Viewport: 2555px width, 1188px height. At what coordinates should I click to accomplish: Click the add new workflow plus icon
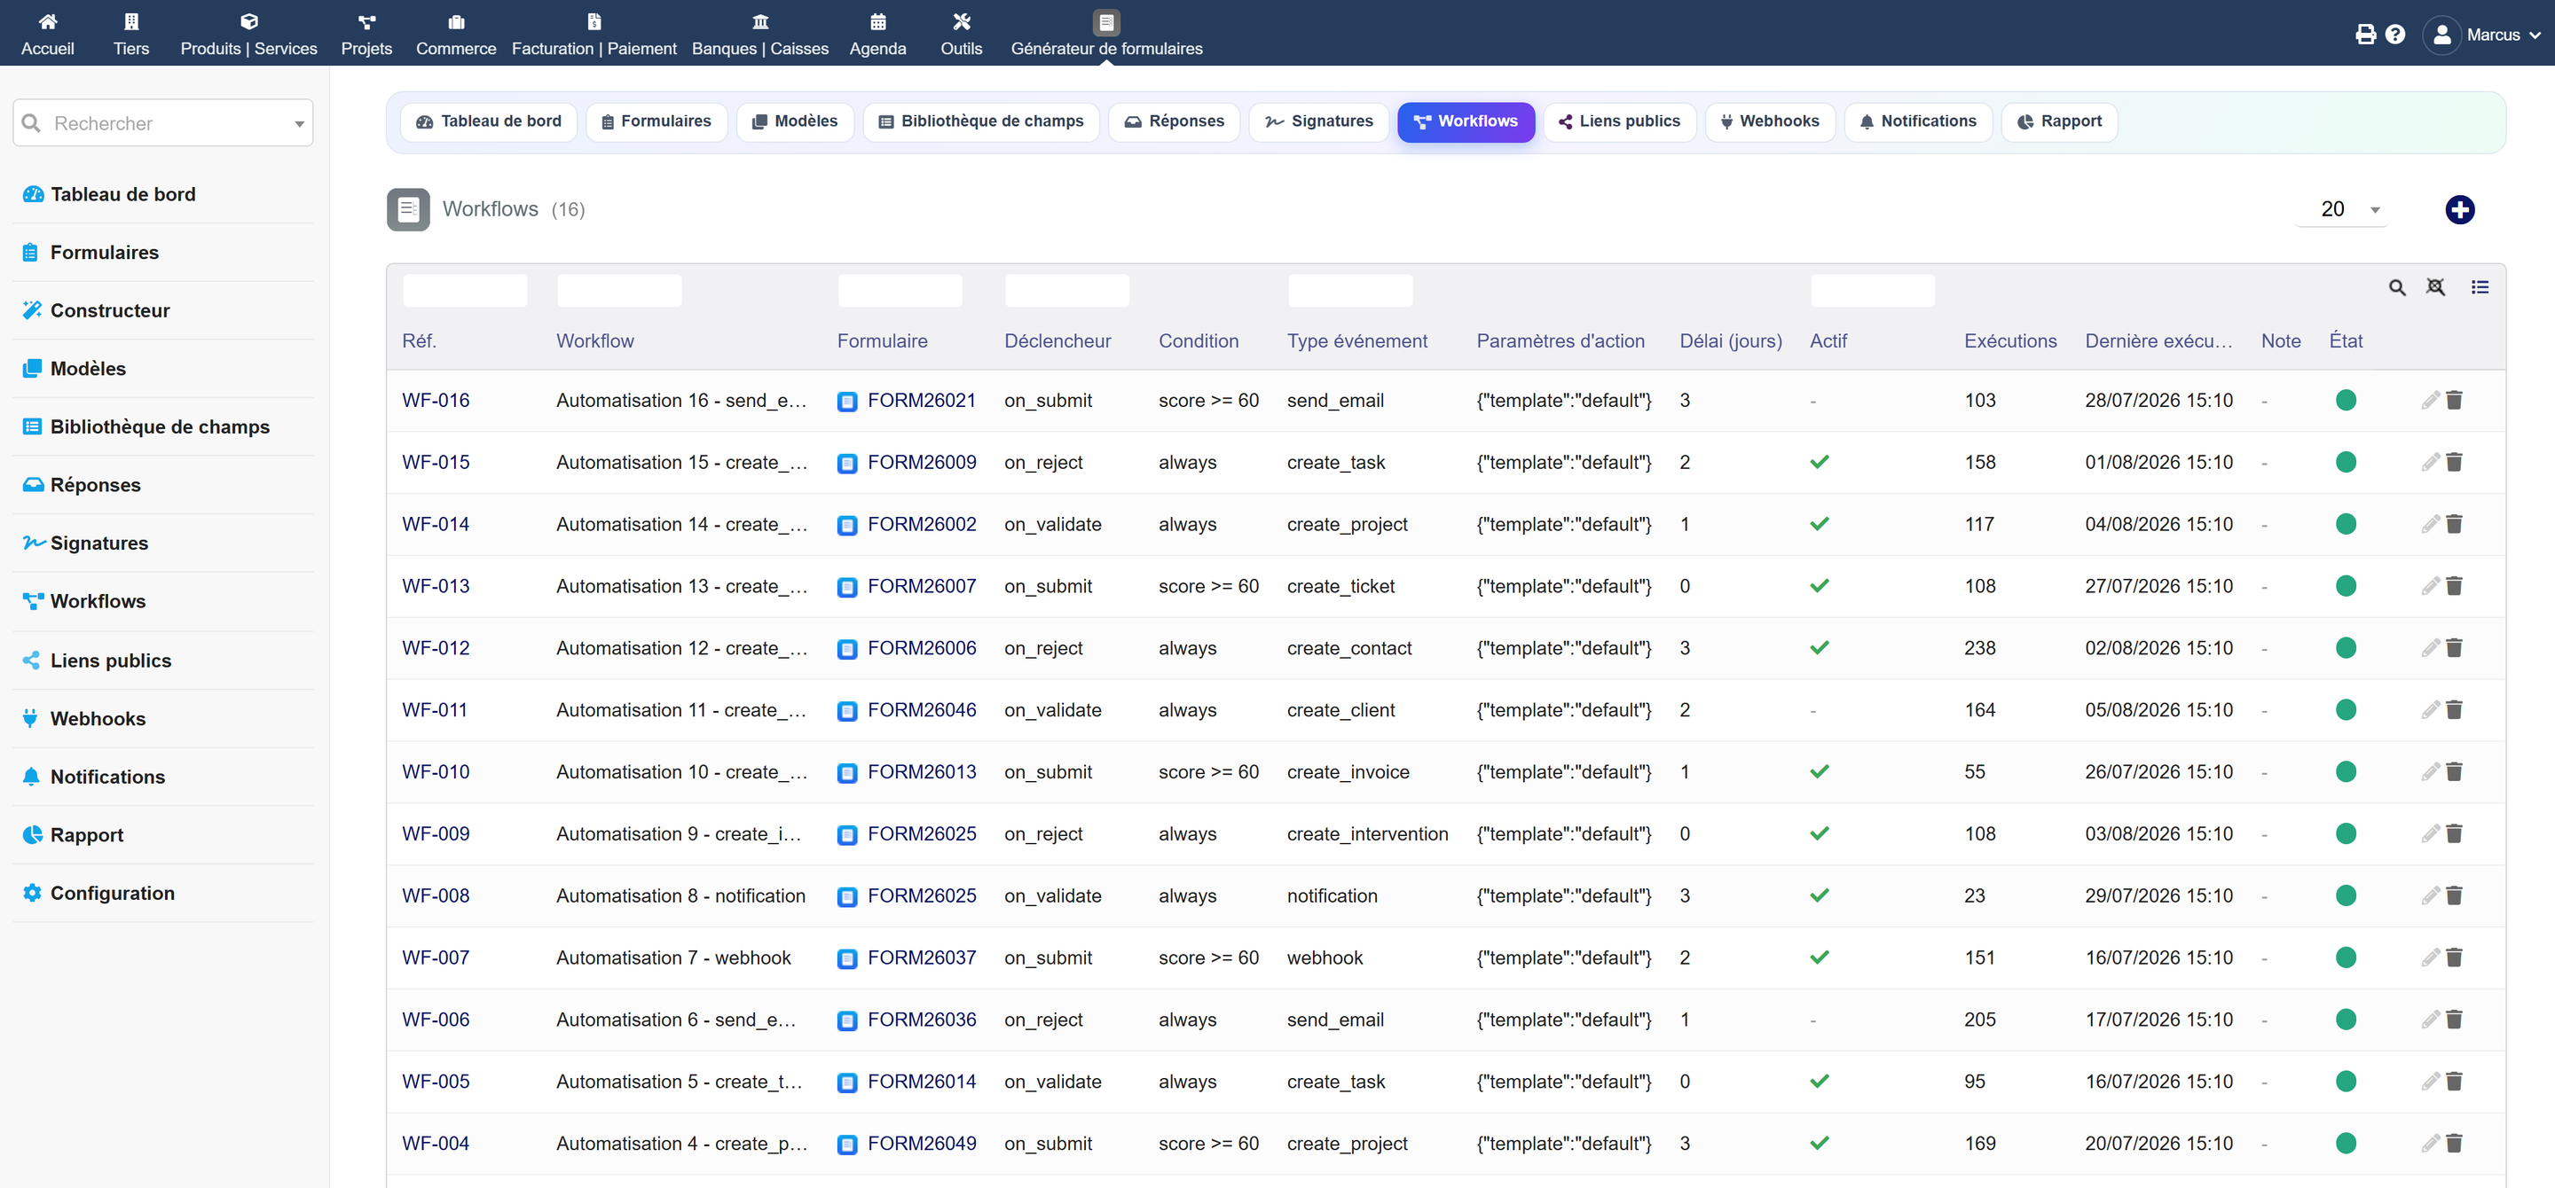pyautogui.click(x=2459, y=210)
